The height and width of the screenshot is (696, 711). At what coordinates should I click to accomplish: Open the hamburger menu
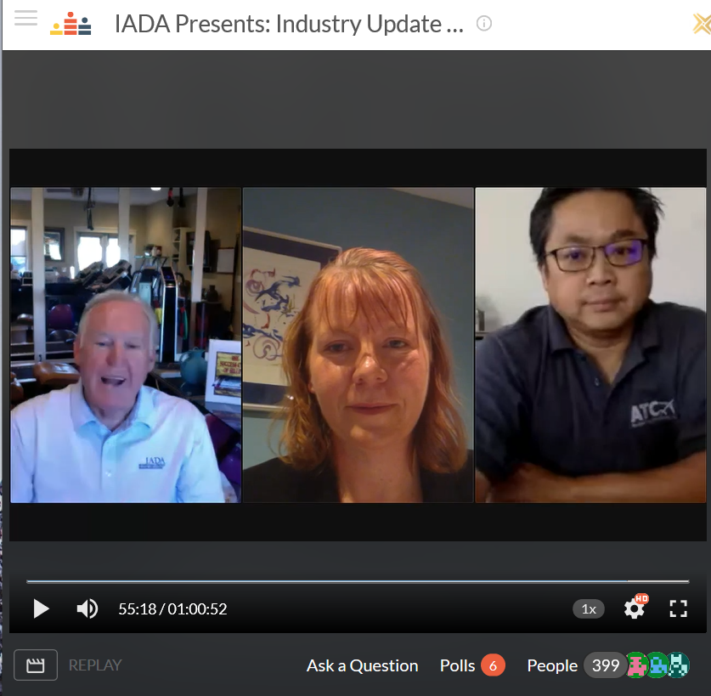25,19
